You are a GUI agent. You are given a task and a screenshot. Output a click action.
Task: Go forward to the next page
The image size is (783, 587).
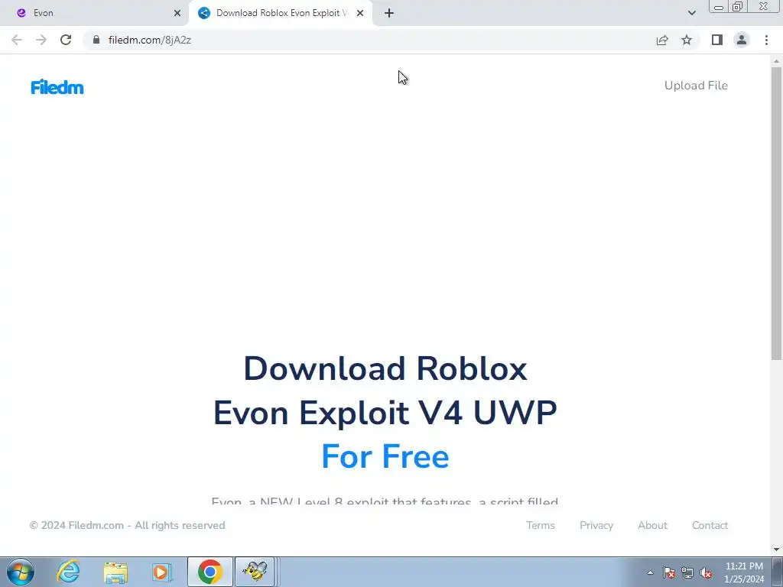coord(41,40)
